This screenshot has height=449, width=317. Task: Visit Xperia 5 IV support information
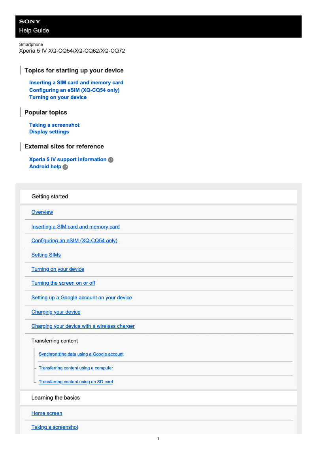pos(68,160)
